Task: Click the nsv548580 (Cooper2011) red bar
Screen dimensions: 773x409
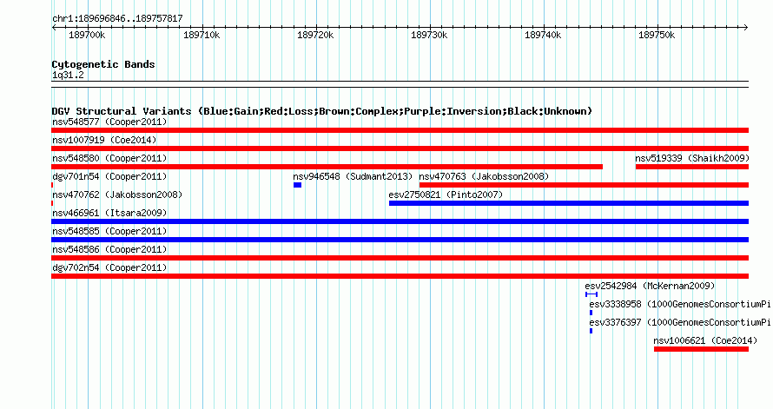Action: pos(327,167)
